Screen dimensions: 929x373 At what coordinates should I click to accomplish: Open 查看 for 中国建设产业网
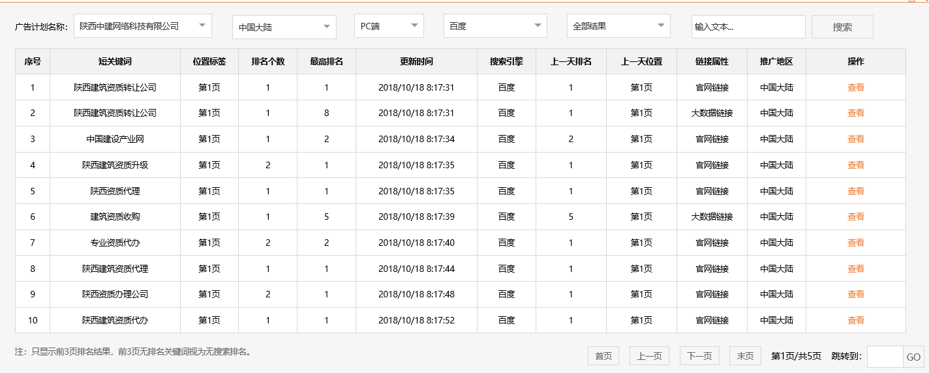click(x=855, y=139)
